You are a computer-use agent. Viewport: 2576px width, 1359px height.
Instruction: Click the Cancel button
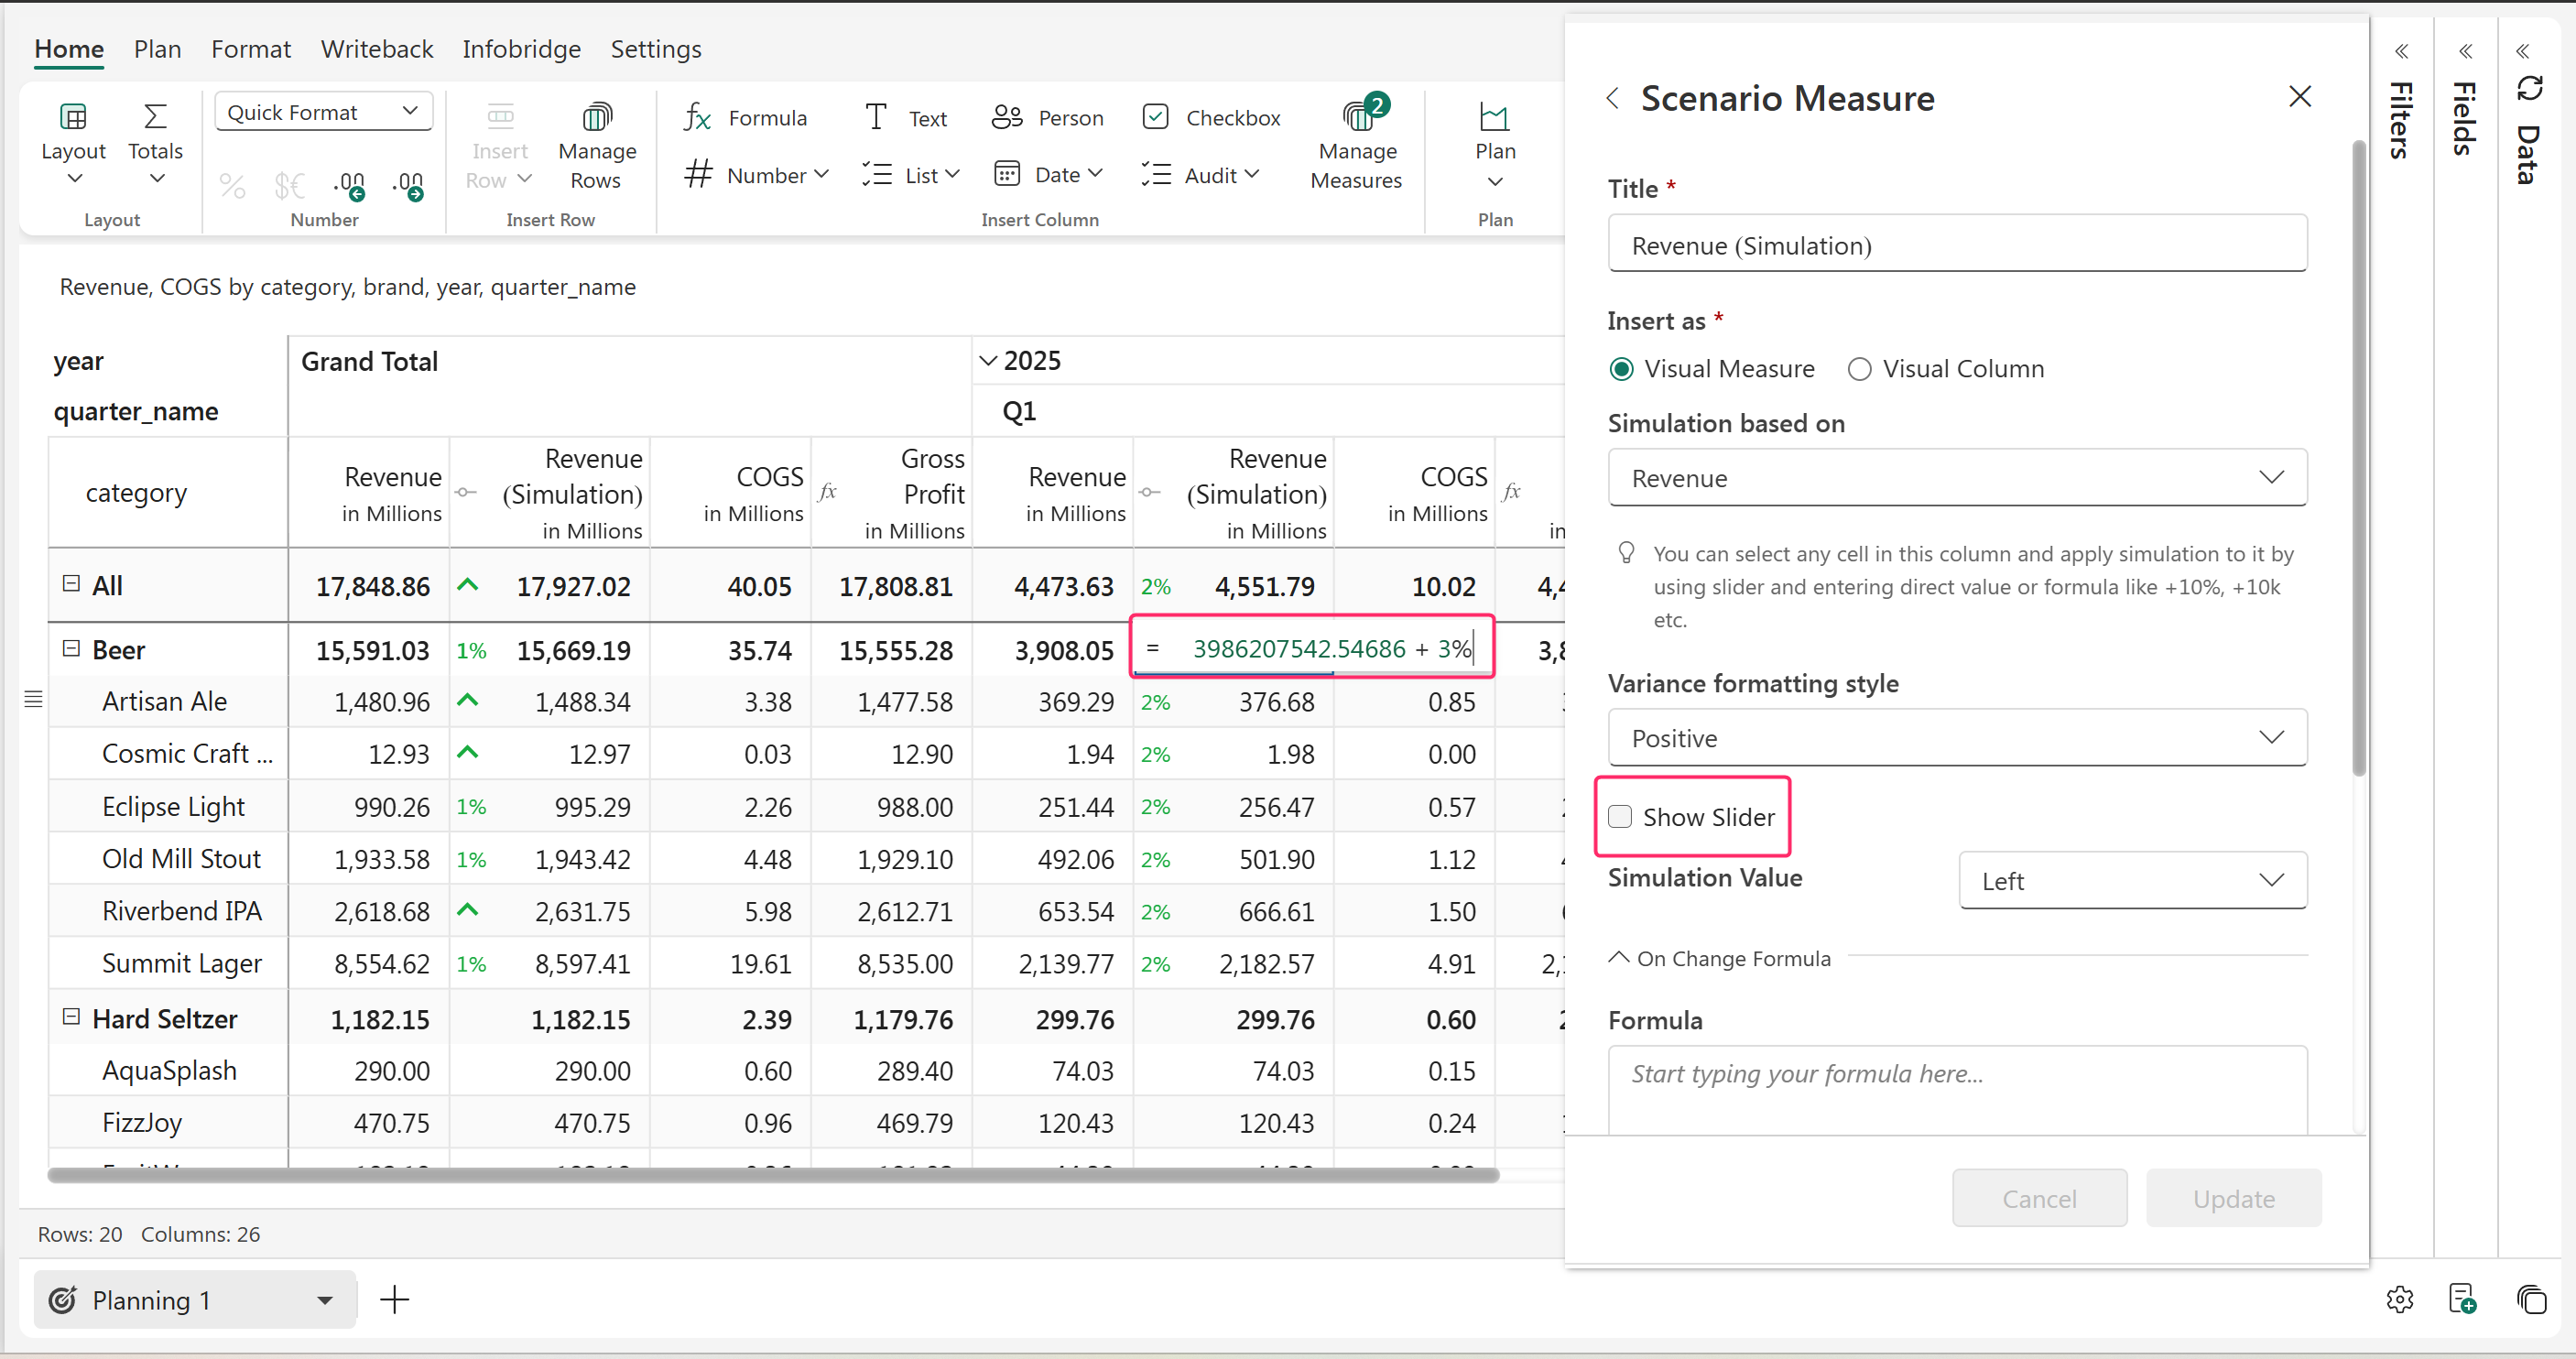(2038, 1198)
